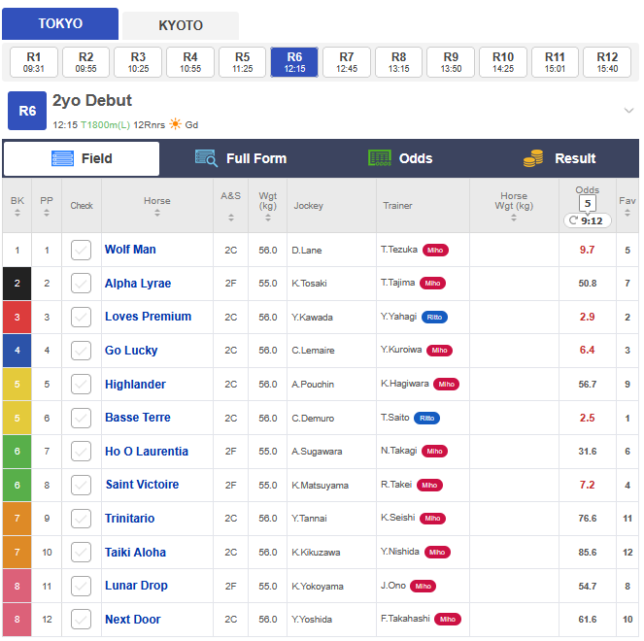Click the blue R6 race badge
The image size is (644, 641).
click(27, 111)
